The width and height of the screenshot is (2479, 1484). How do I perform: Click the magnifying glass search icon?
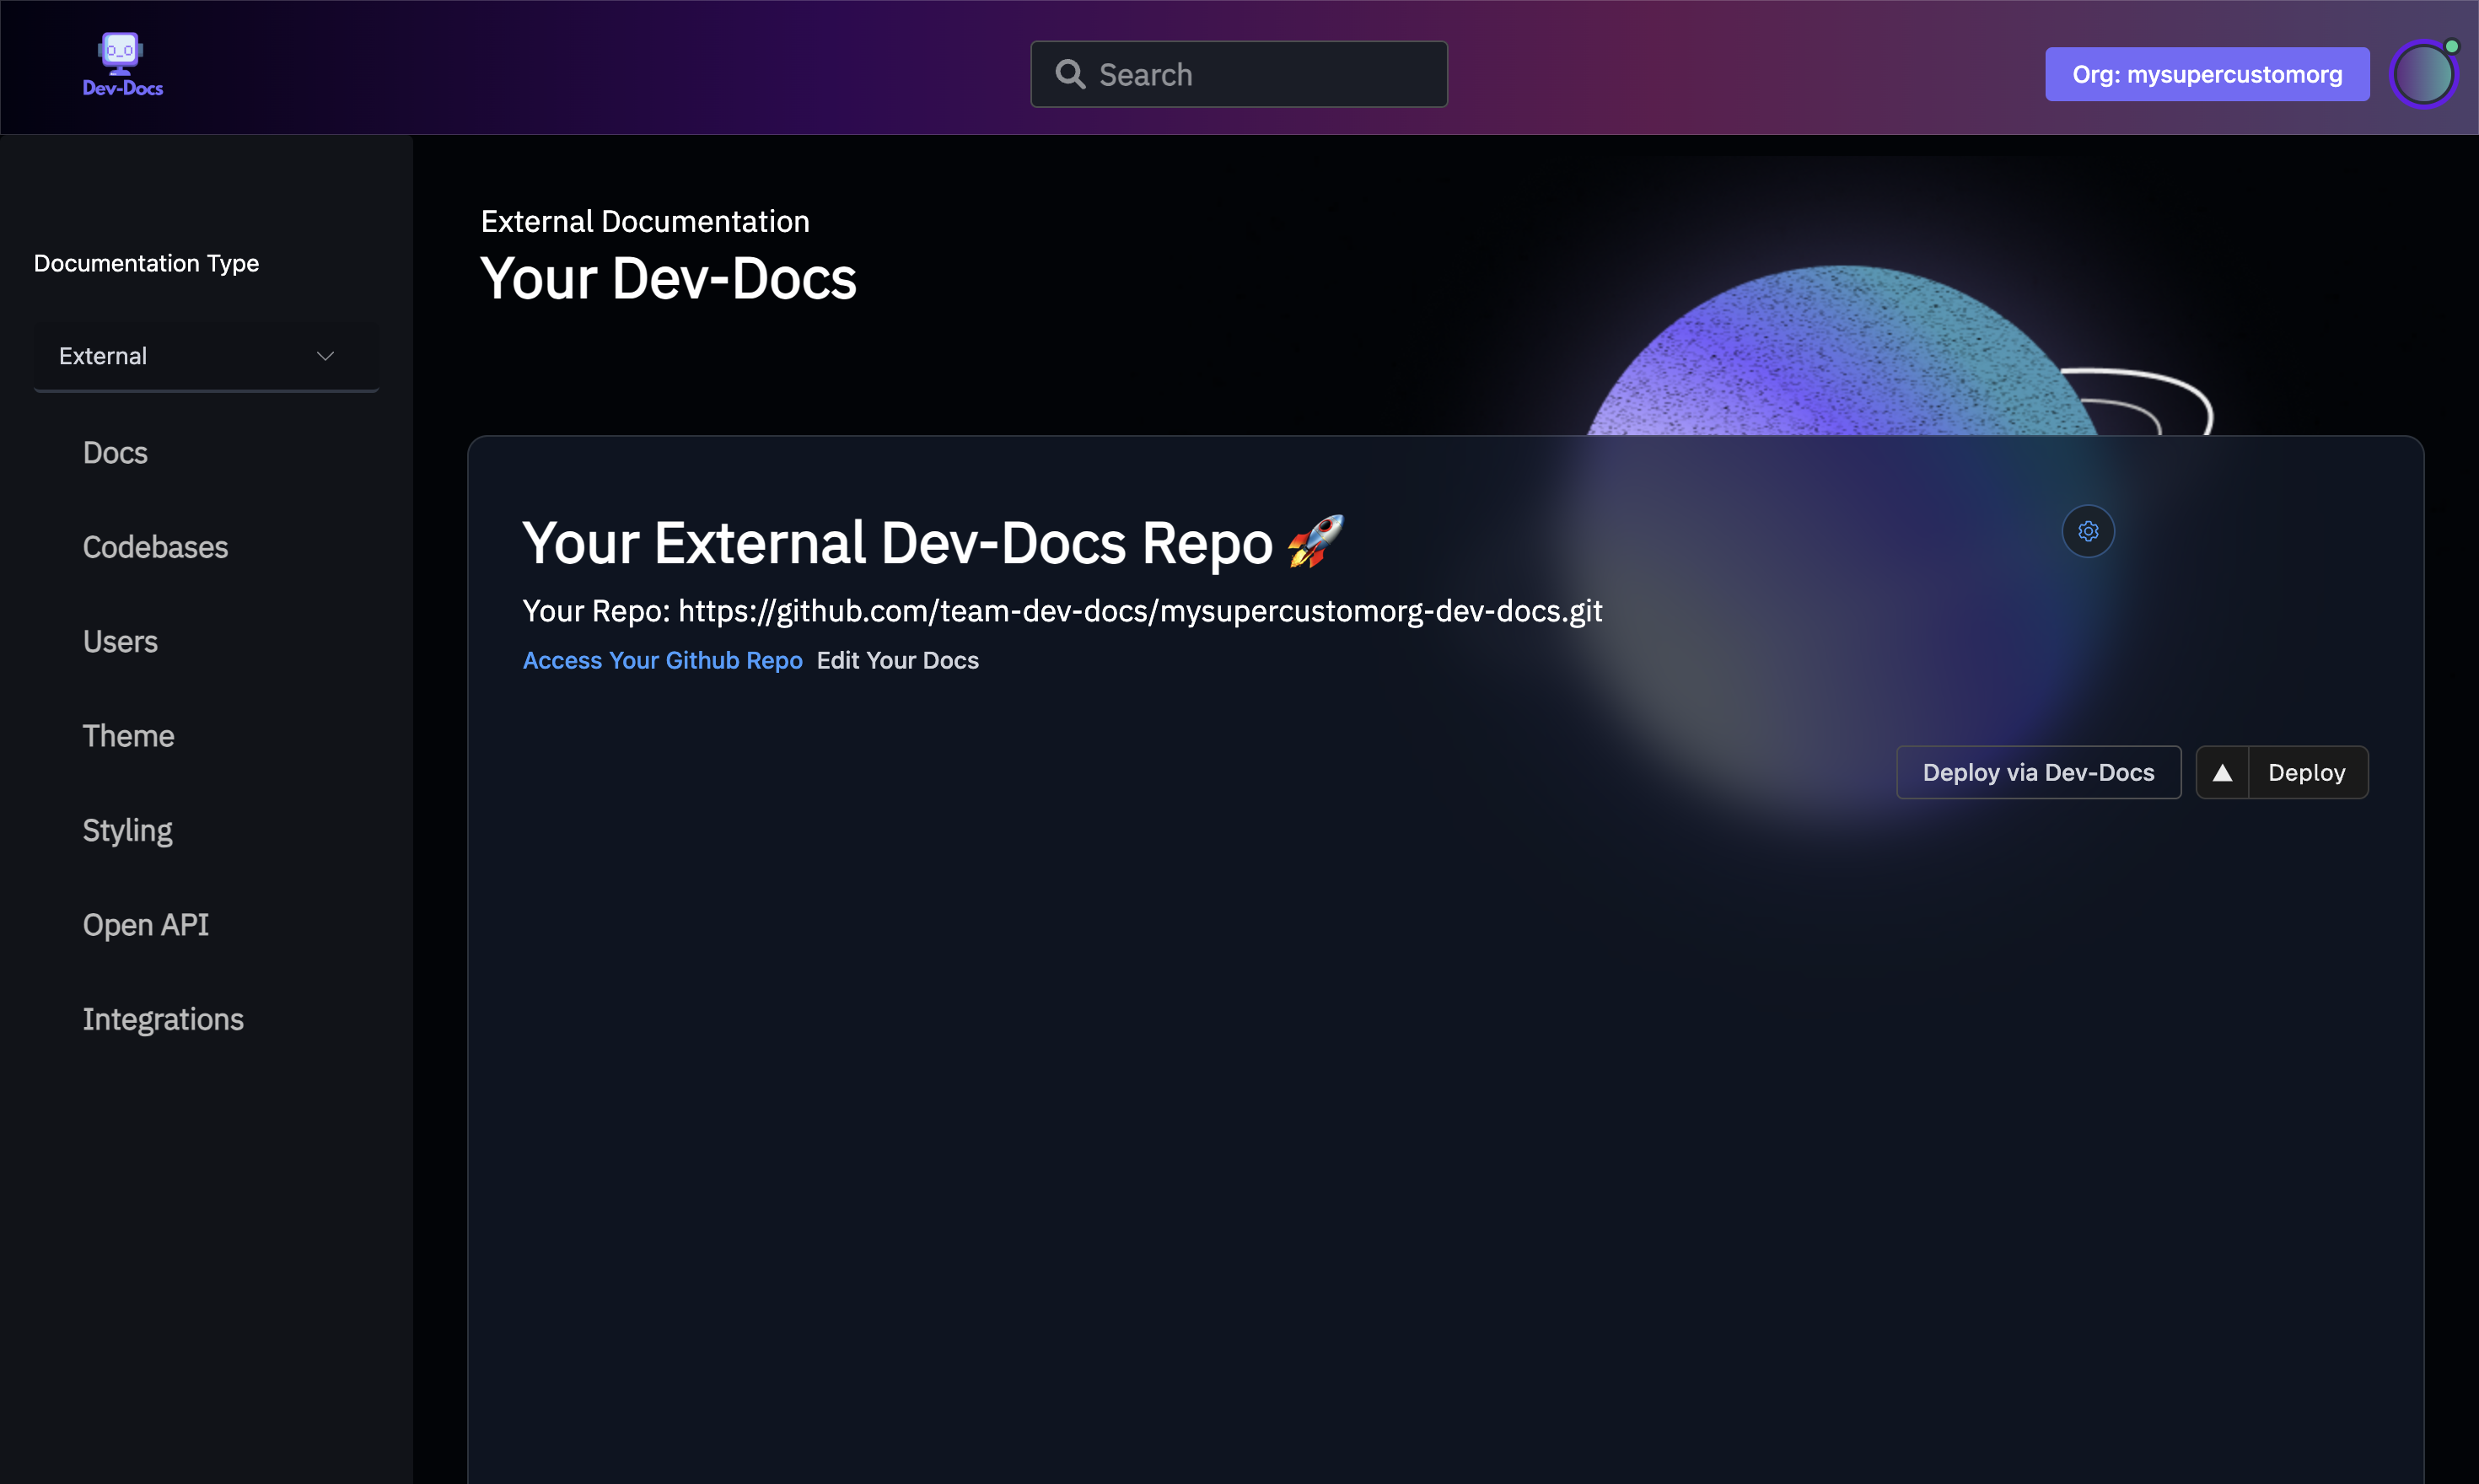(x=1070, y=74)
